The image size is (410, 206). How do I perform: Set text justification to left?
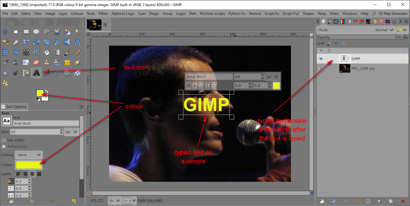18,174
